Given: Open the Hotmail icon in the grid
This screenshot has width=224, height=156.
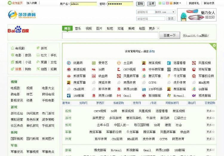Looking at the screenshot, I should point(169,96).
